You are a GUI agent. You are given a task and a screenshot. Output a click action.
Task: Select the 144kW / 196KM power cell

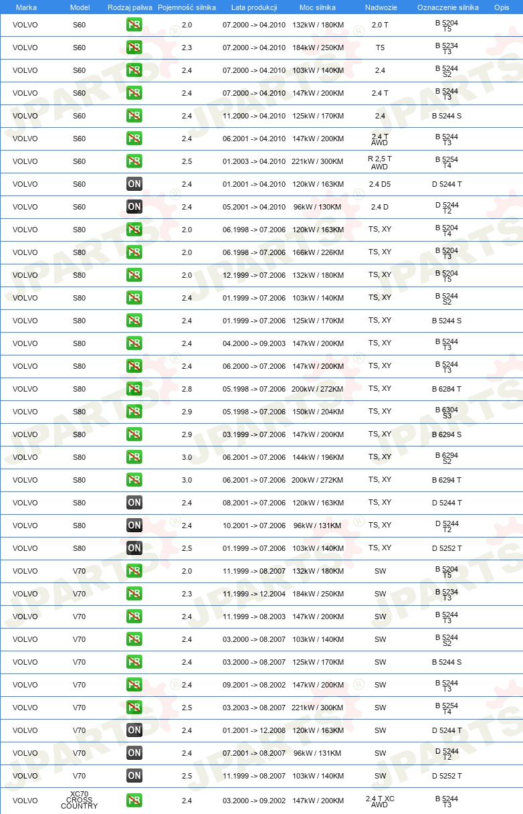pyautogui.click(x=318, y=457)
